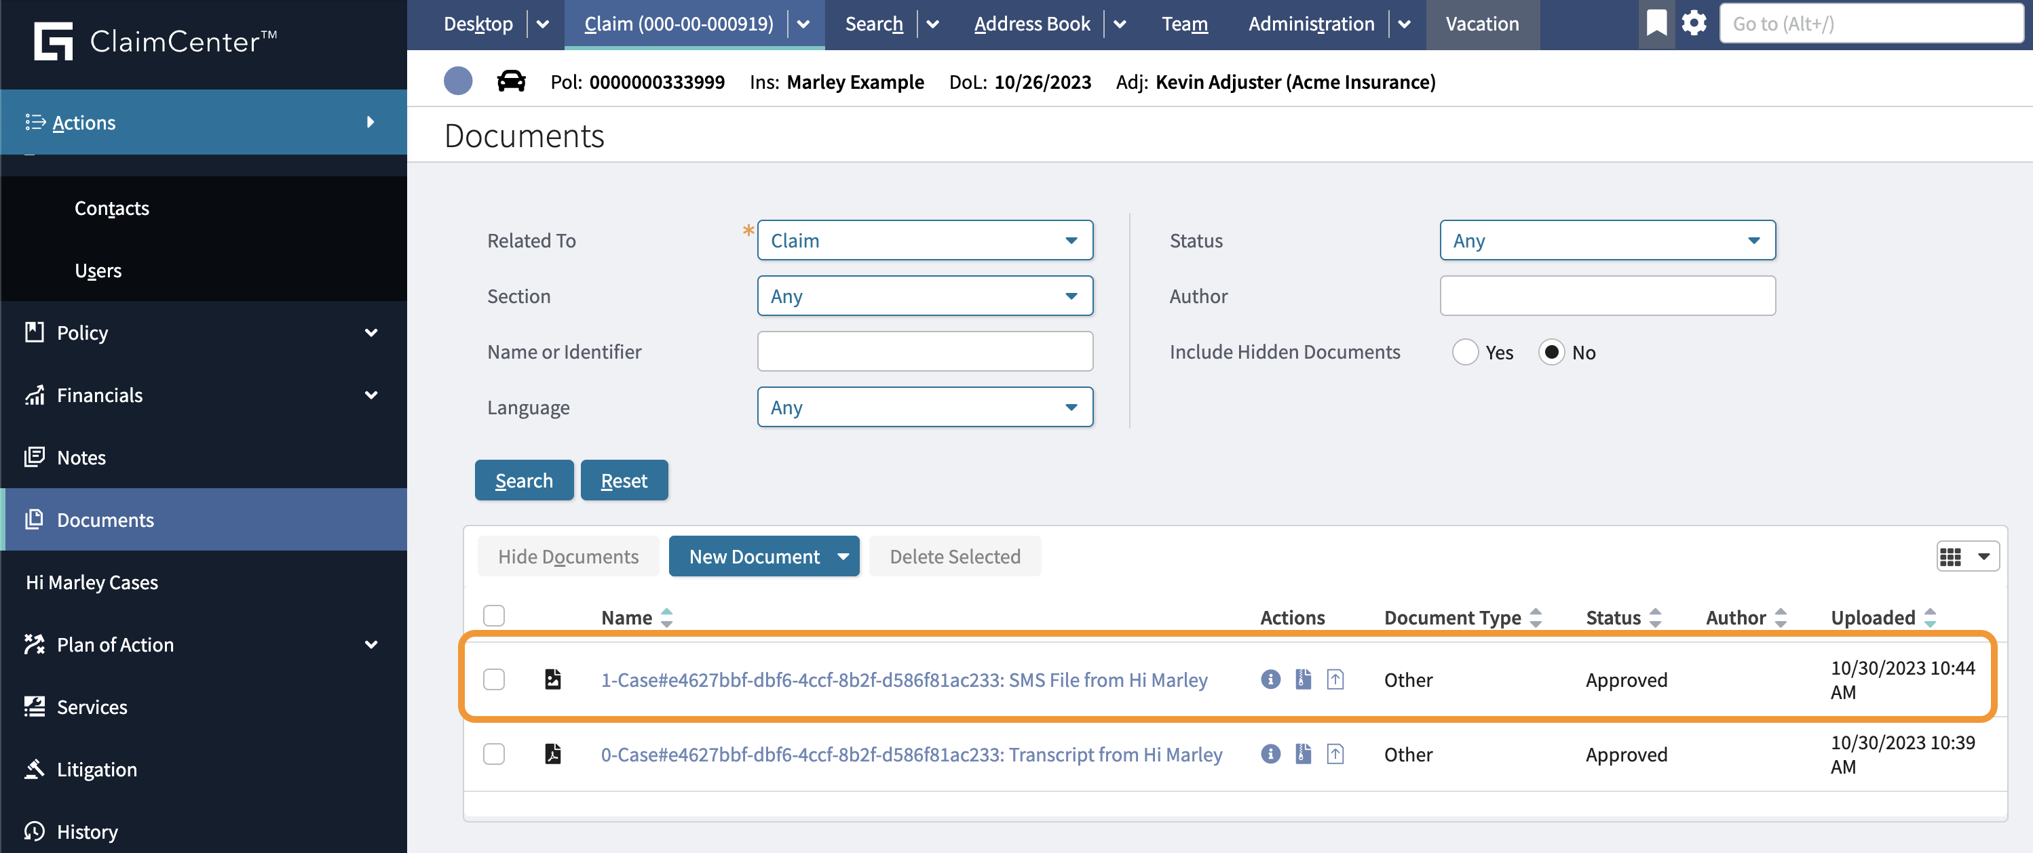The width and height of the screenshot is (2033, 853).
Task: Click the PDF icon beside the Transcript document
Action: (553, 754)
